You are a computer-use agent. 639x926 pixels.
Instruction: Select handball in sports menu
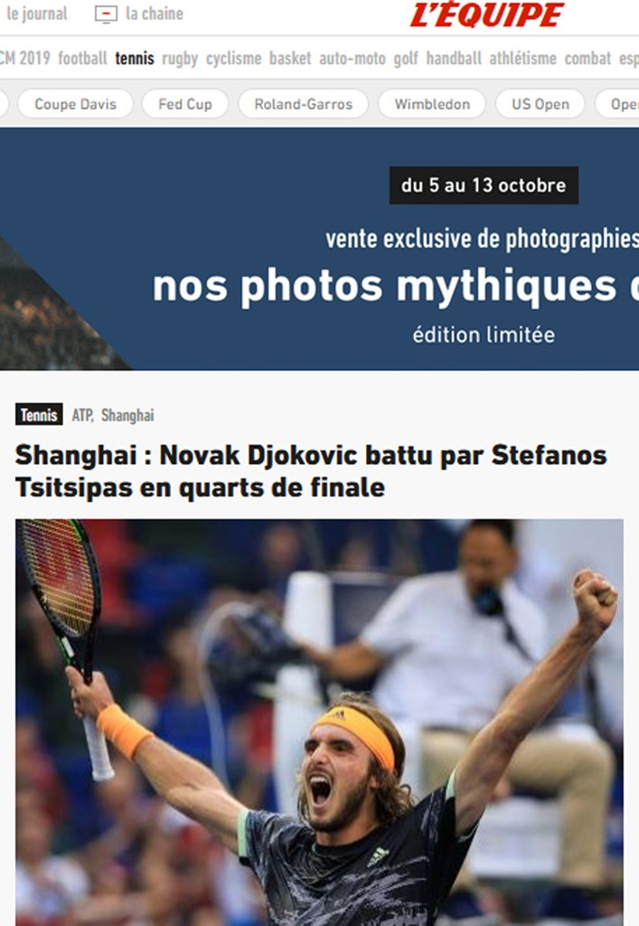454,59
